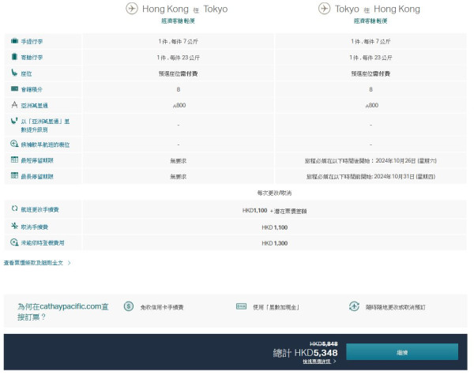
Task: Click the 最長停留期限 calendar icon
Action: coord(14,175)
